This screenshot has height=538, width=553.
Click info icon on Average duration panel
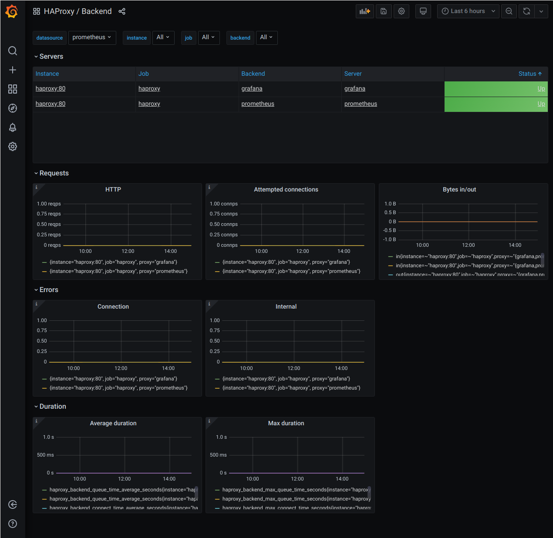click(37, 421)
